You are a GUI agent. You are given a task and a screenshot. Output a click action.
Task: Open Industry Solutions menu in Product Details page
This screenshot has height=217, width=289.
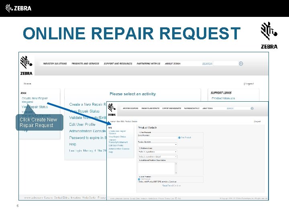(130, 108)
